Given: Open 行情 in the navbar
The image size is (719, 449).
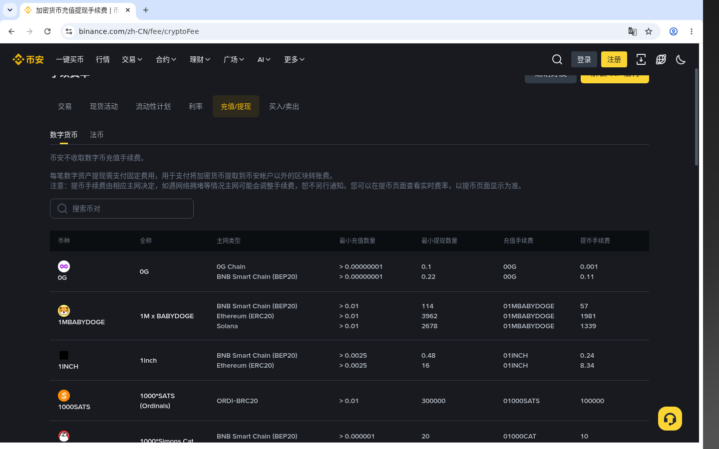Looking at the screenshot, I should [103, 59].
